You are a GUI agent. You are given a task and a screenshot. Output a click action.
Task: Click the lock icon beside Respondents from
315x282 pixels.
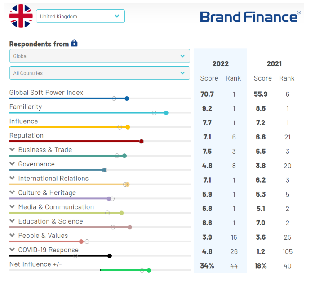[75, 43]
